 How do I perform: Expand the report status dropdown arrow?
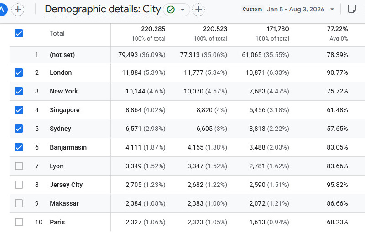pos(183,10)
